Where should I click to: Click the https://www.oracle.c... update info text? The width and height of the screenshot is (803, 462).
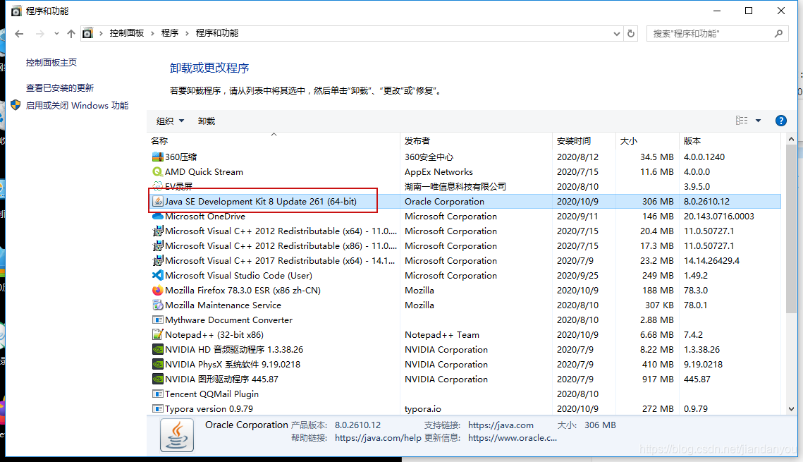click(512, 438)
